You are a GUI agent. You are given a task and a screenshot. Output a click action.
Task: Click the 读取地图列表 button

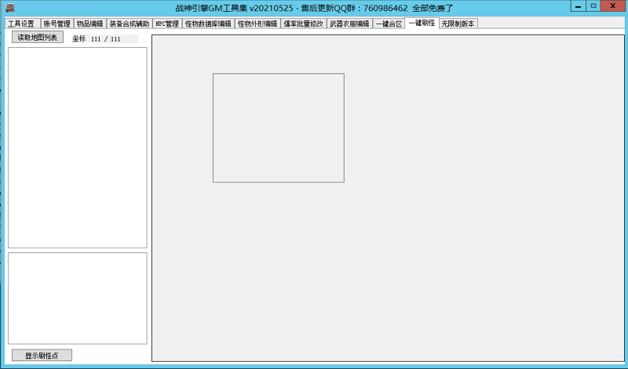[x=38, y=38]
